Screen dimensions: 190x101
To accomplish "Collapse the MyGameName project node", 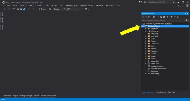I will pyautogui.click(x=143, y=26).
